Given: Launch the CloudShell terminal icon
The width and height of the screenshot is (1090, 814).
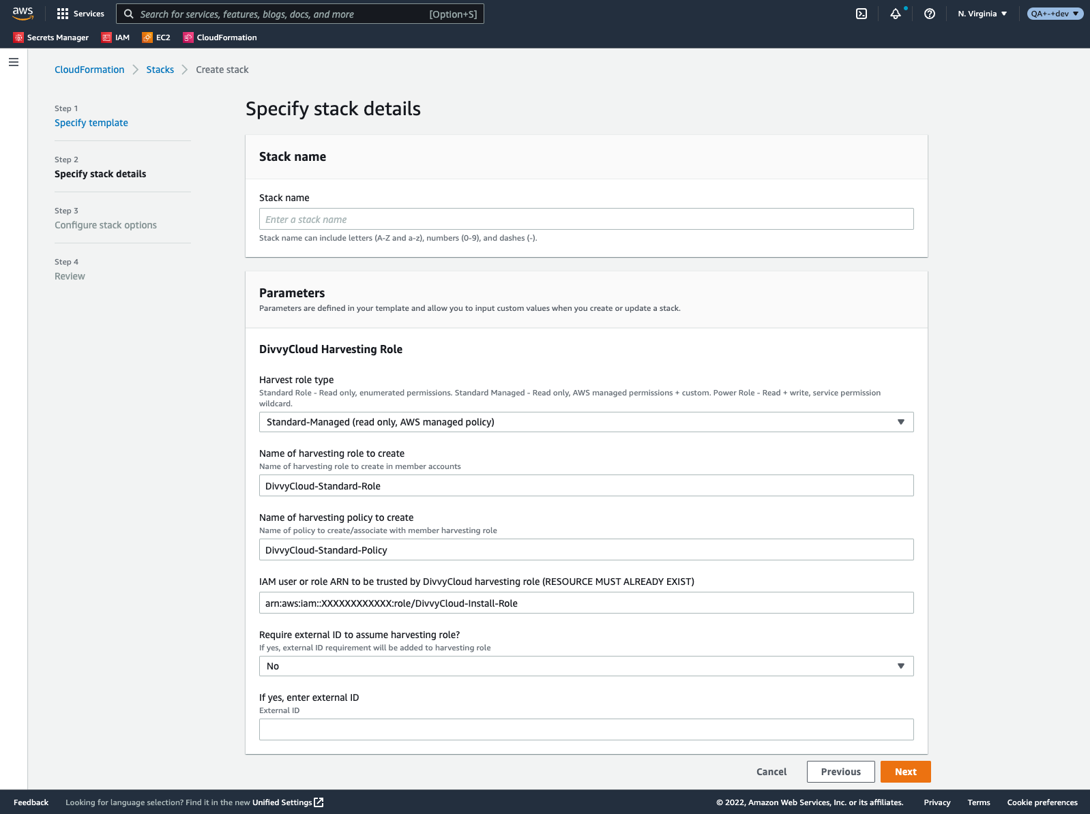Looking at the screenshot, I should pyautogui.click(x=861, y=14).
